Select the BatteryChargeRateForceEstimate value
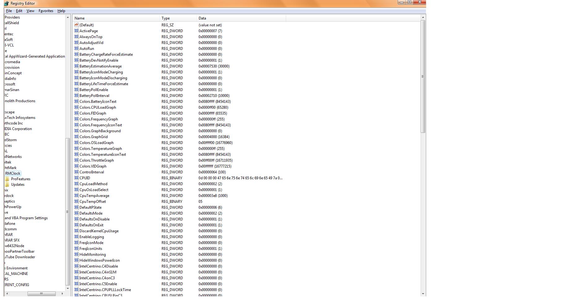Screen dimensions: 575x305 (x=106, y=54)
